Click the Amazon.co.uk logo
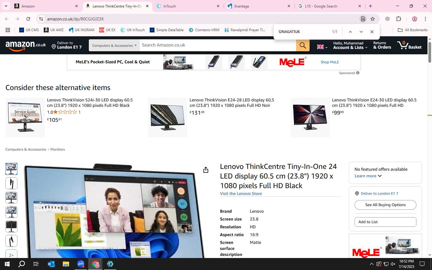 25,46
